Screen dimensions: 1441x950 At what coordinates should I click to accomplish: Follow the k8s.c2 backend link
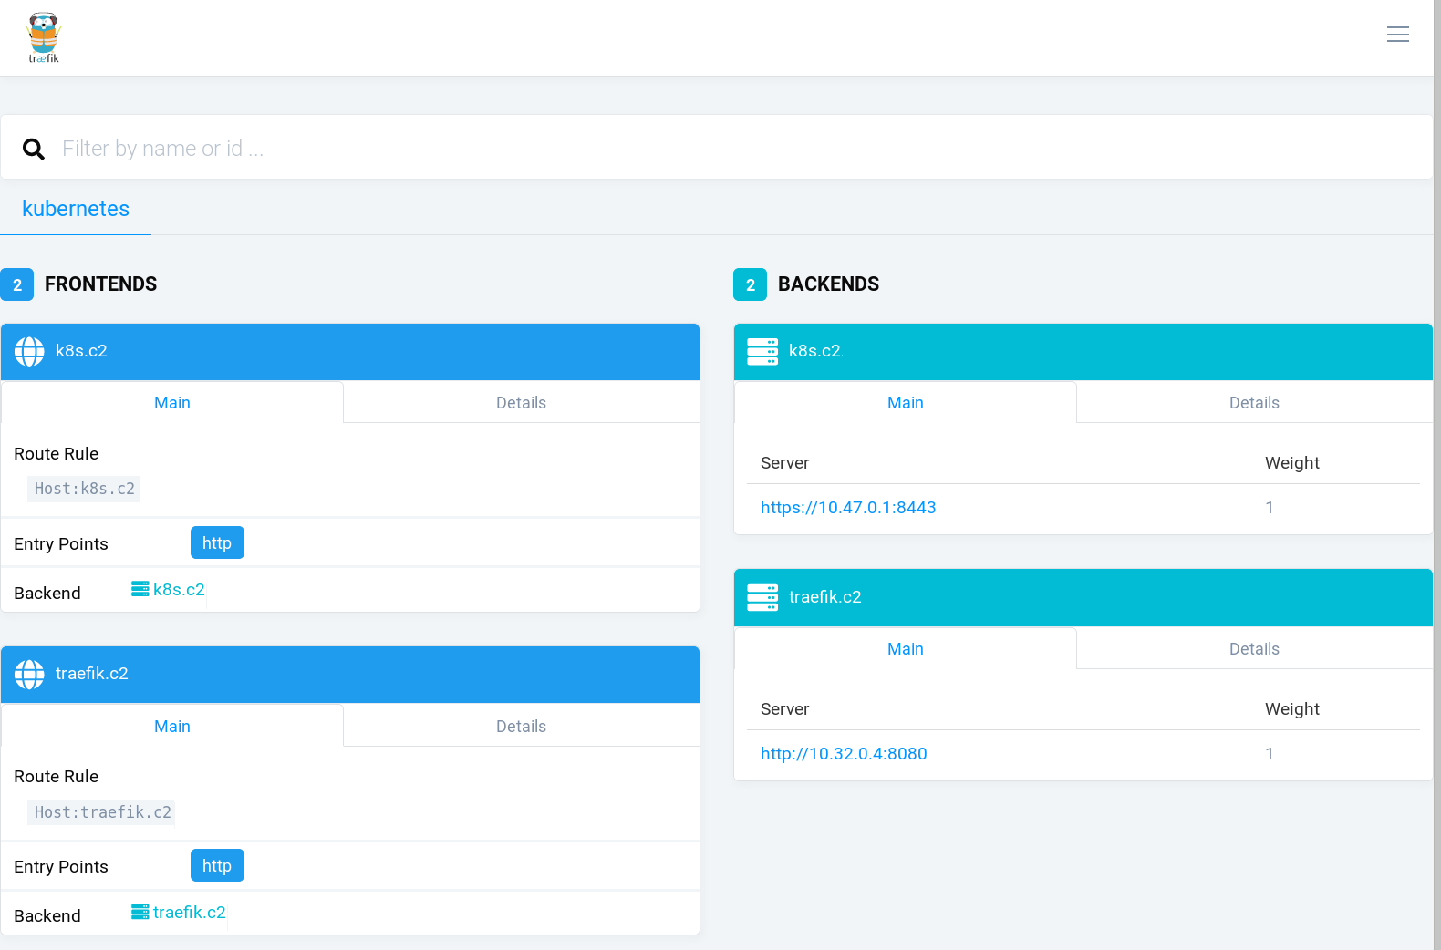(179, 589)
